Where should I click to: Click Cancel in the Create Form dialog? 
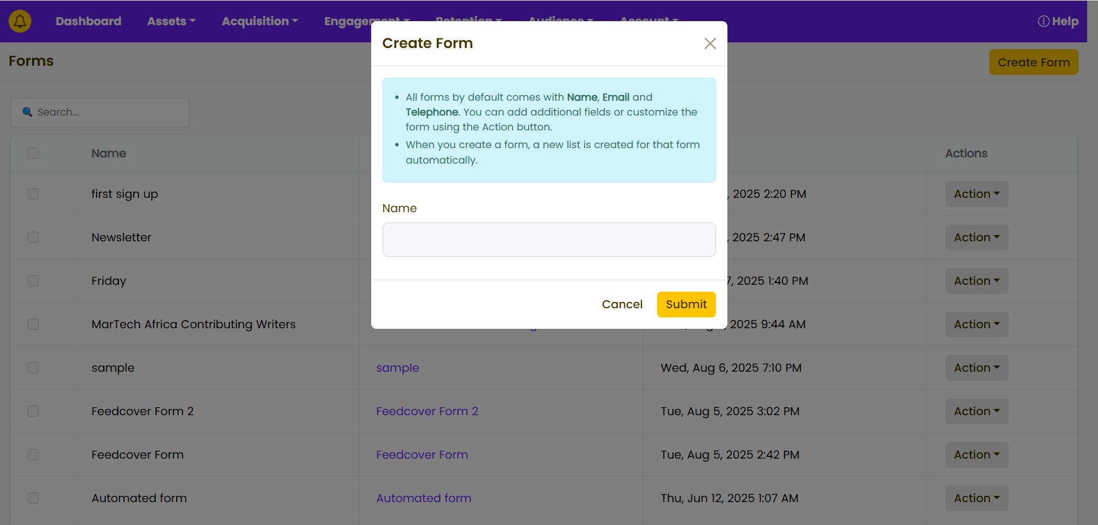click(x=622, y=304)
